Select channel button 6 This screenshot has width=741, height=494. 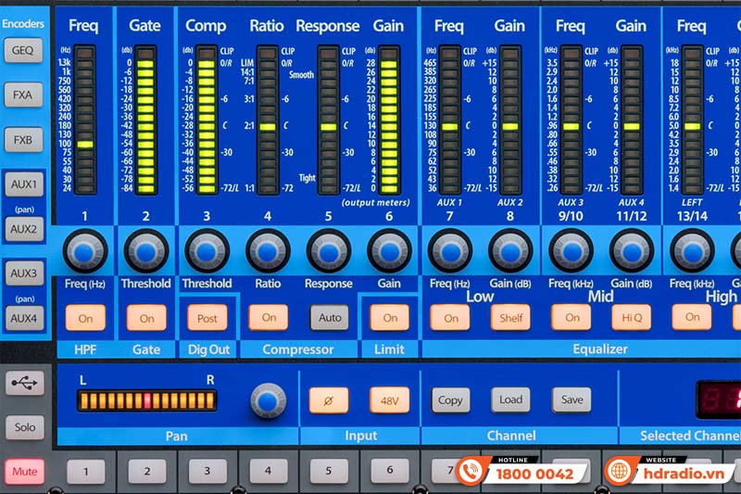click(390, 470)
